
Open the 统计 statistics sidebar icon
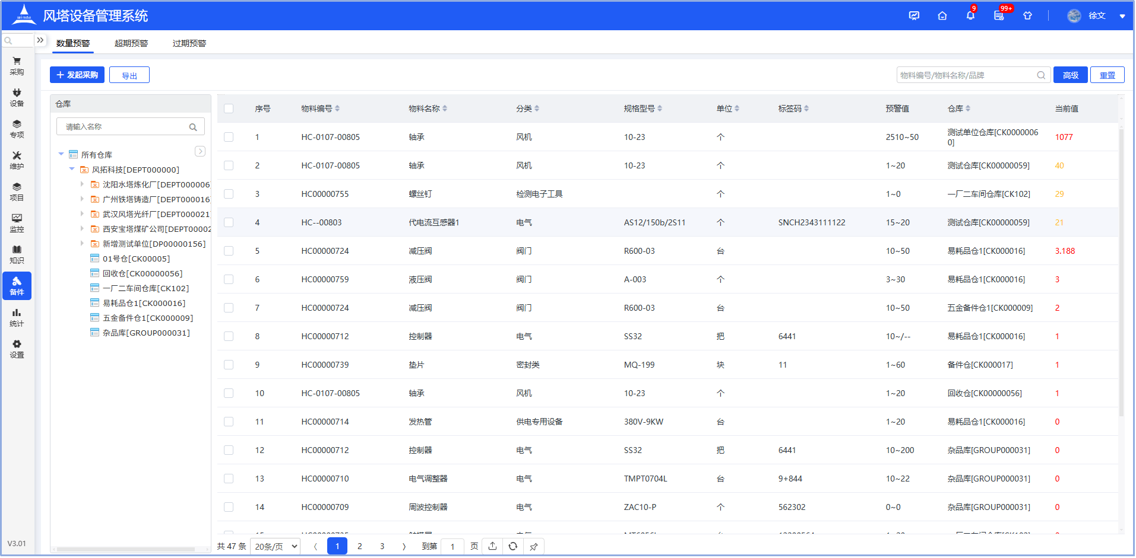coord(17,317)
